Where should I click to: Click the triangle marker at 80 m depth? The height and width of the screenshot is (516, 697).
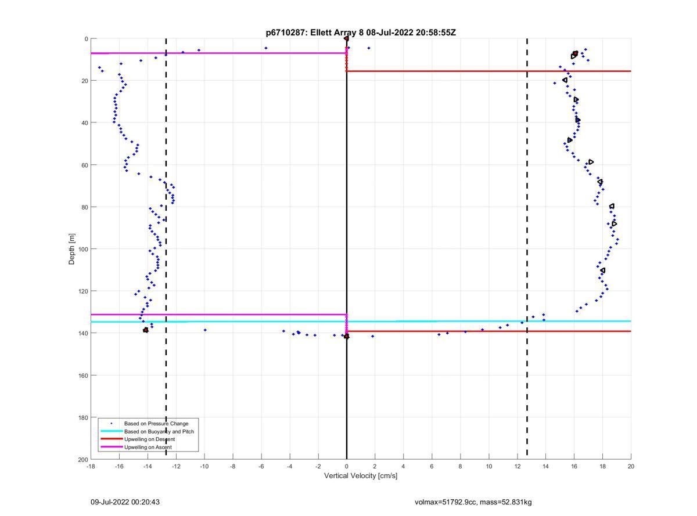click(612, 206)
